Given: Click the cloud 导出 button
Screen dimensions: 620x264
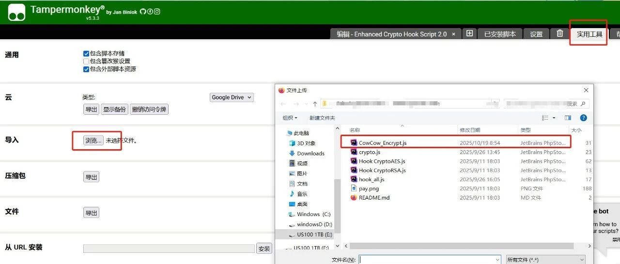Looking at the screenshot, I should [91, 109].
